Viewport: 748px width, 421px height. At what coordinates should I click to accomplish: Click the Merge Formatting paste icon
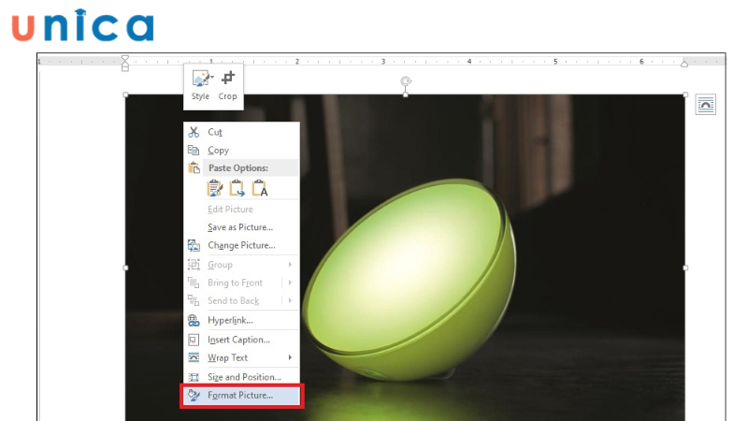(x=237, y=188)
